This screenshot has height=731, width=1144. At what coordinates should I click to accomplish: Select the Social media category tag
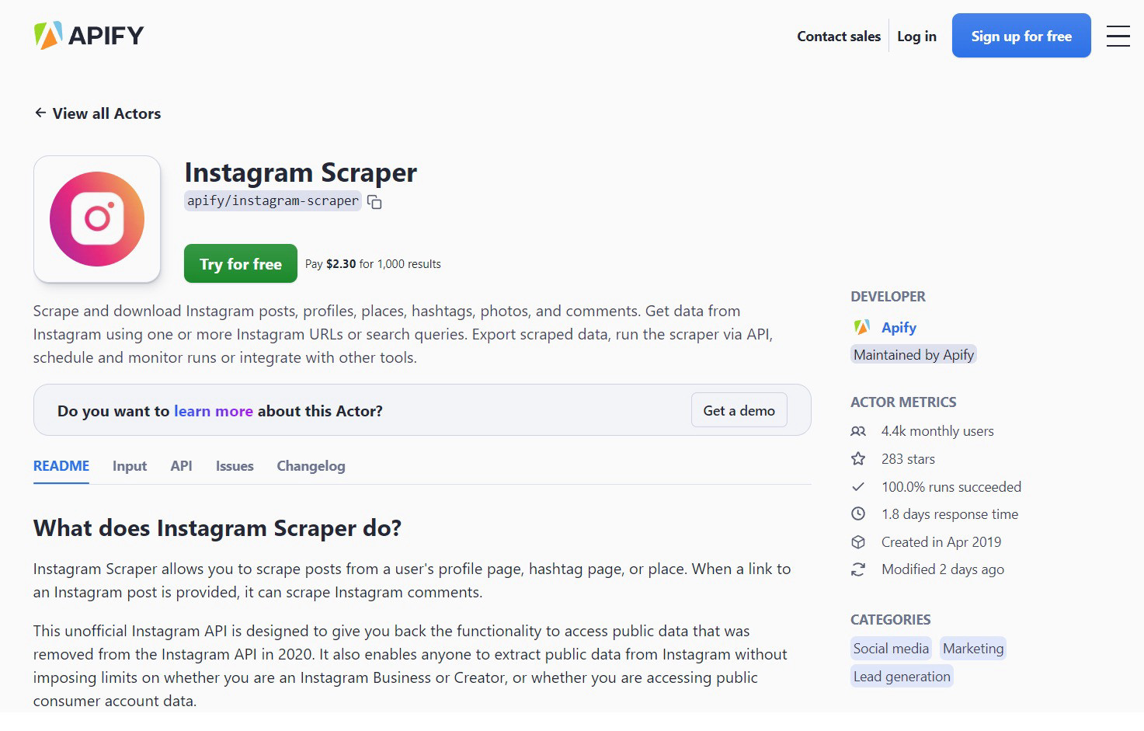click(x=891, y=649)
